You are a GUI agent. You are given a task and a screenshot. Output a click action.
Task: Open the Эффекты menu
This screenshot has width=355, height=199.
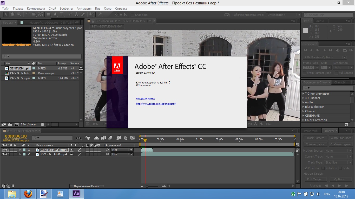[x=66, y=9]
